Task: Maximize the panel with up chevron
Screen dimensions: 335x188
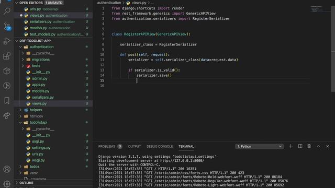Action: (318, 146)
